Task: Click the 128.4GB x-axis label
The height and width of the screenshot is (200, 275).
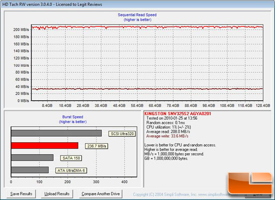Action: pos(262,106)
